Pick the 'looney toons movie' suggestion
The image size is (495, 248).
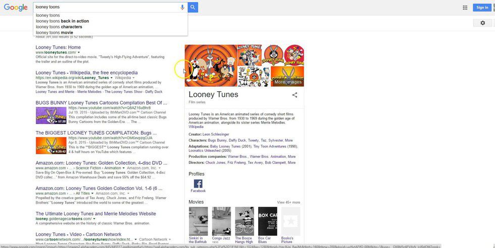54,32
